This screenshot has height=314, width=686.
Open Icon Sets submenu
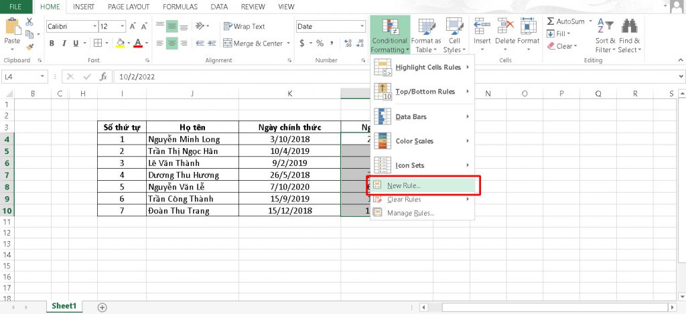[422, 165]
